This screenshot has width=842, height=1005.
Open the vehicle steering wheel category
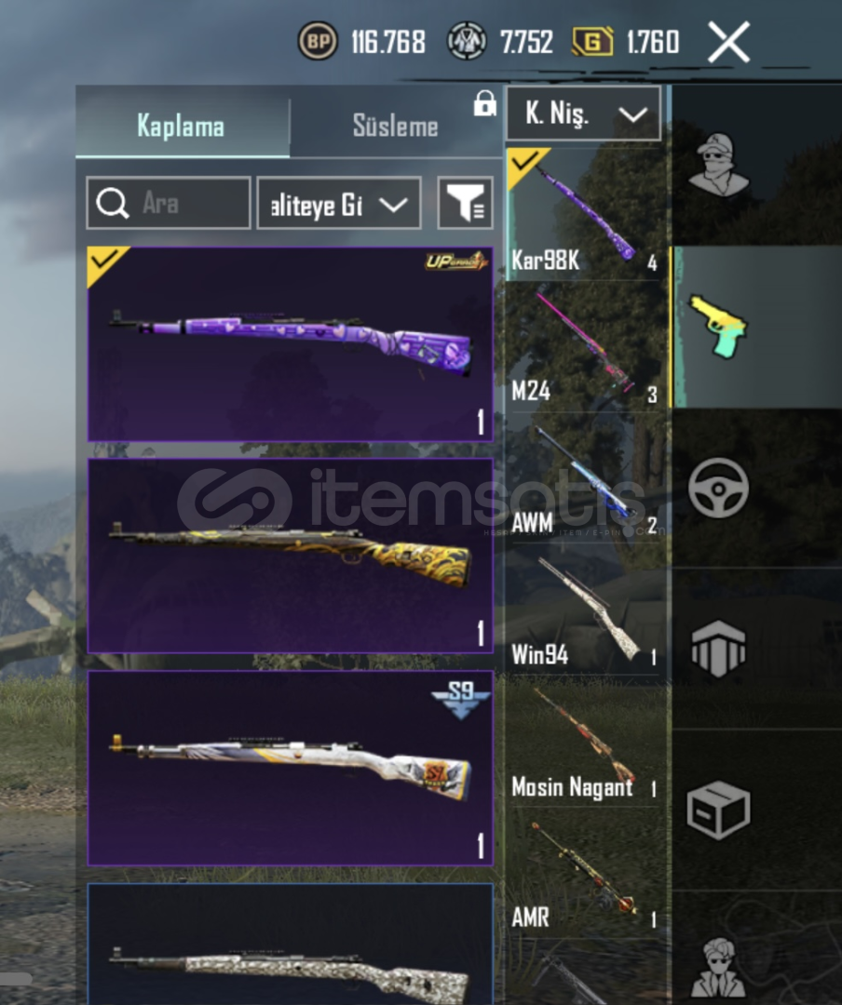pyautogui.click(x=718, y=488)
